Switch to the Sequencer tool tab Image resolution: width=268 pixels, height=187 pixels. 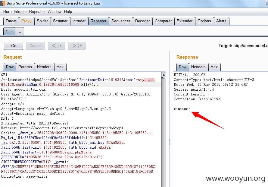tap(121, 21)
